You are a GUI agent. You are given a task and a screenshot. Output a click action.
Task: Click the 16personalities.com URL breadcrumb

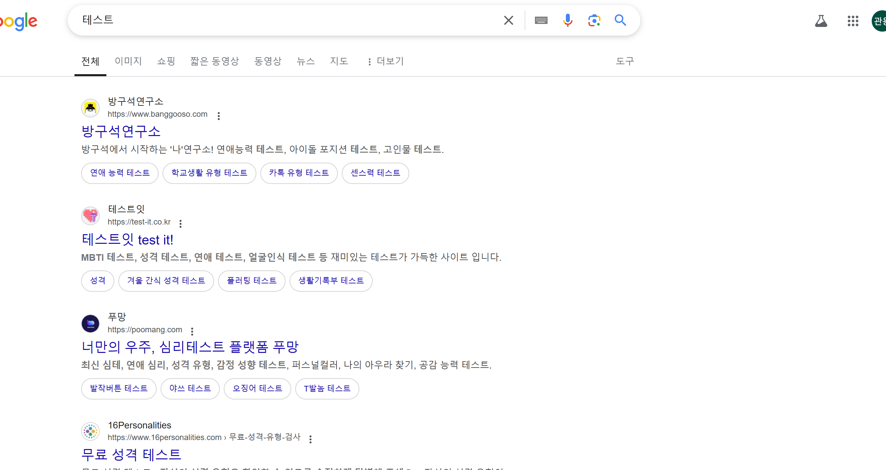(204, 437)
